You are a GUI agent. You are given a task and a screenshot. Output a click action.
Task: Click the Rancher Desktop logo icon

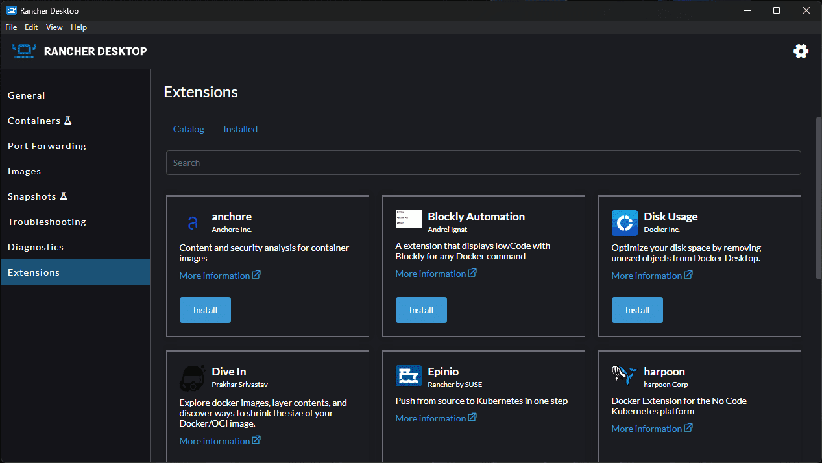[x=23, y=51]
